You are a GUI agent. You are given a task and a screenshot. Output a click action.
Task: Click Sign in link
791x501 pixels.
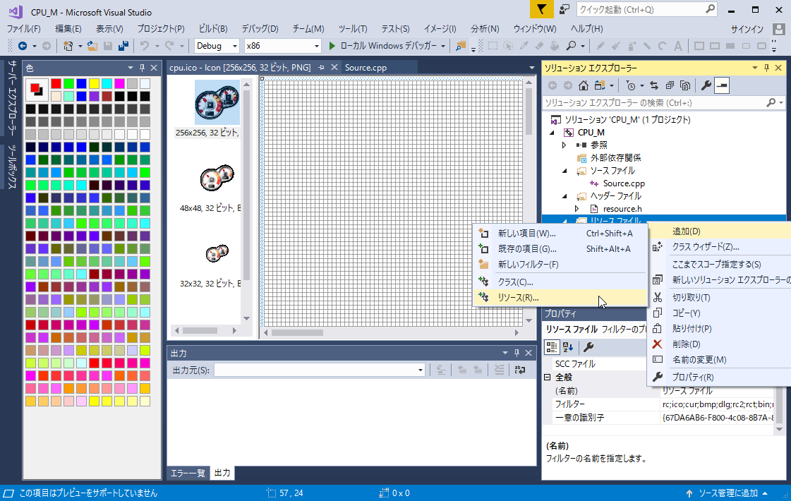click(747, 29)
